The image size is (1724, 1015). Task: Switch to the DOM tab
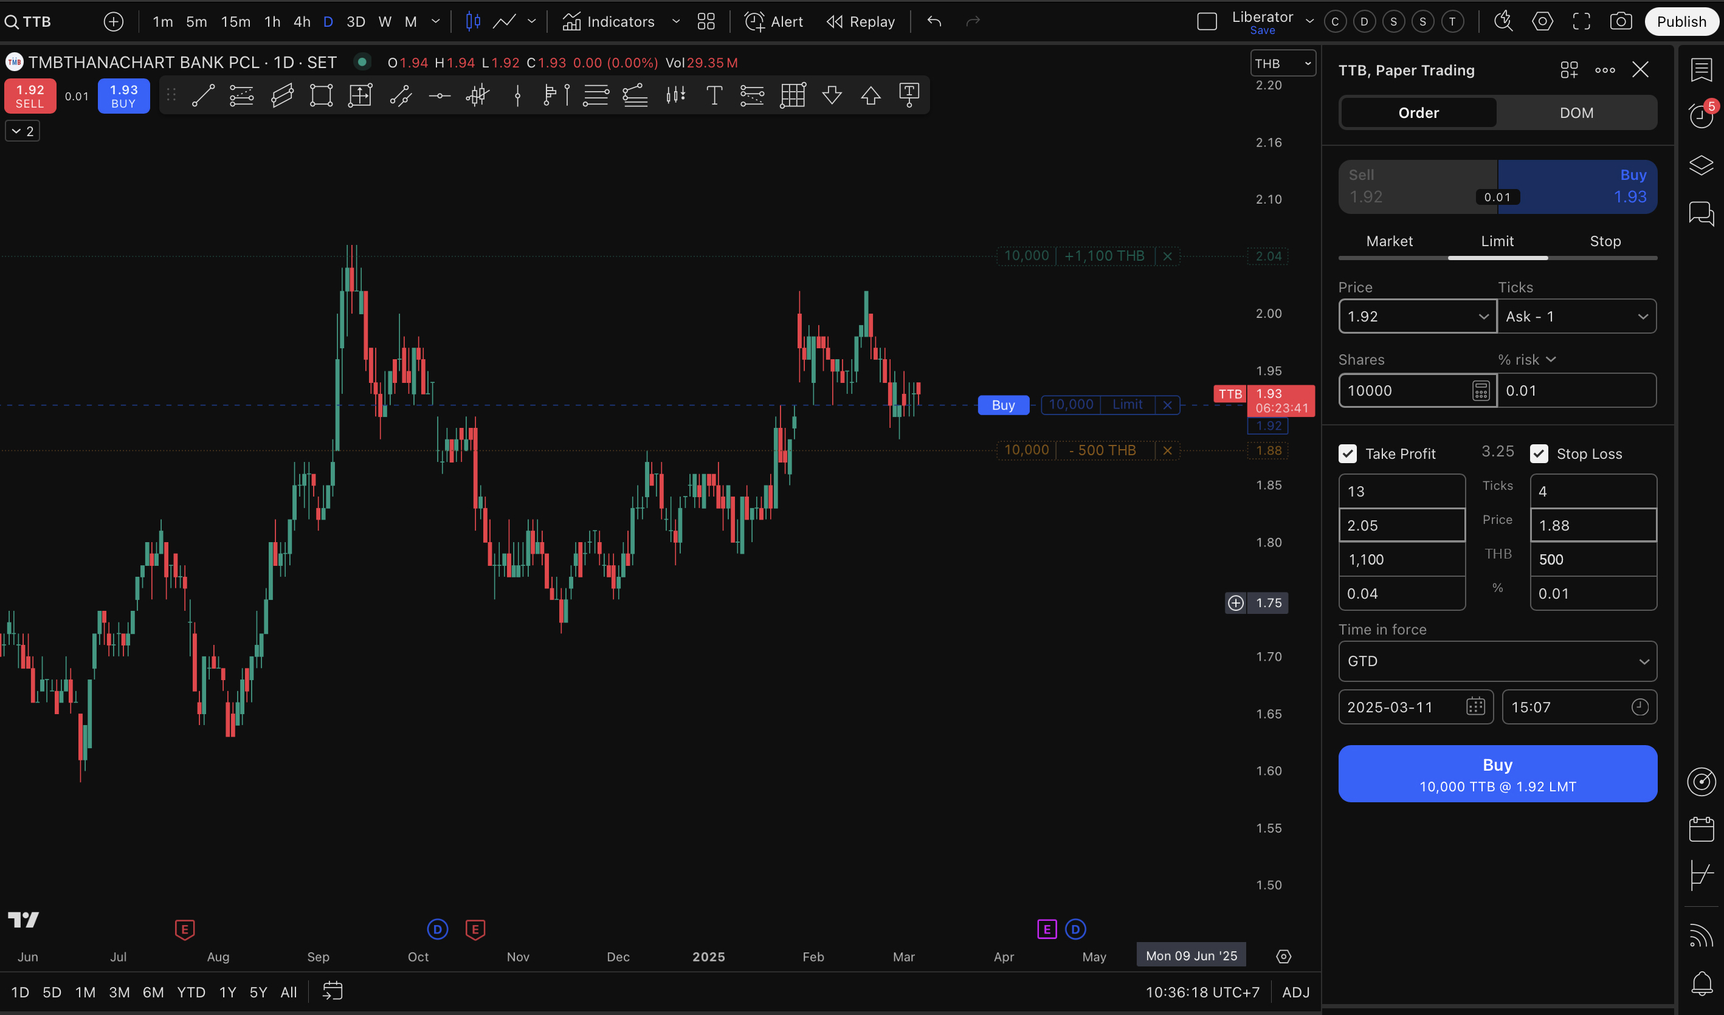click(x=1577, y=113)
